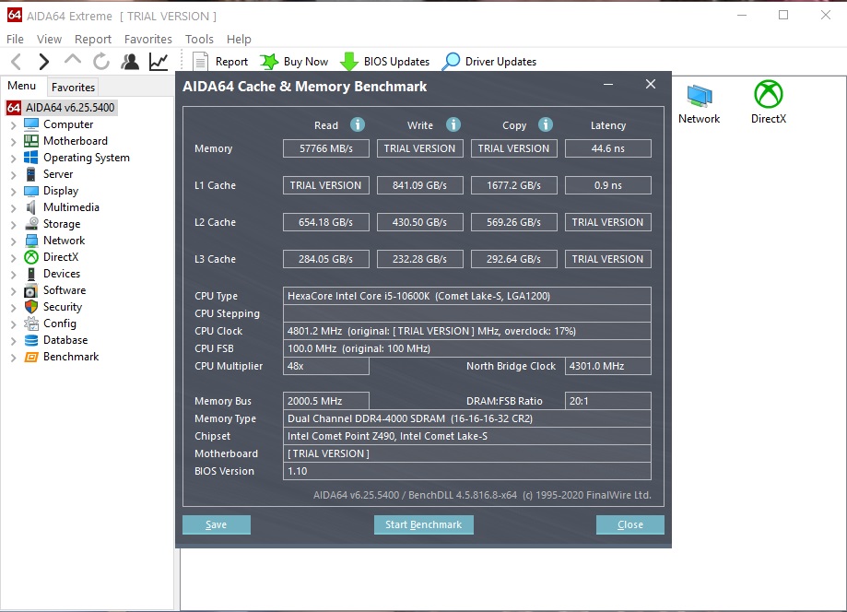Open the line graph toolbar icon

click(x=159, y=62)
